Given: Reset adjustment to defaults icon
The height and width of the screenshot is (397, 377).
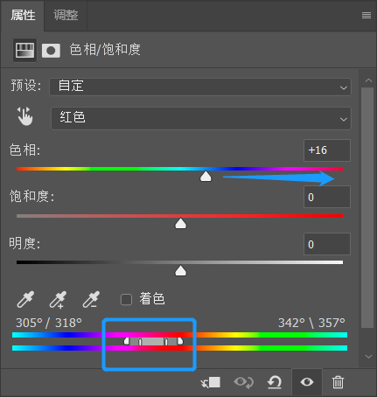Looking at the screenshot, I should pos(275,382).
